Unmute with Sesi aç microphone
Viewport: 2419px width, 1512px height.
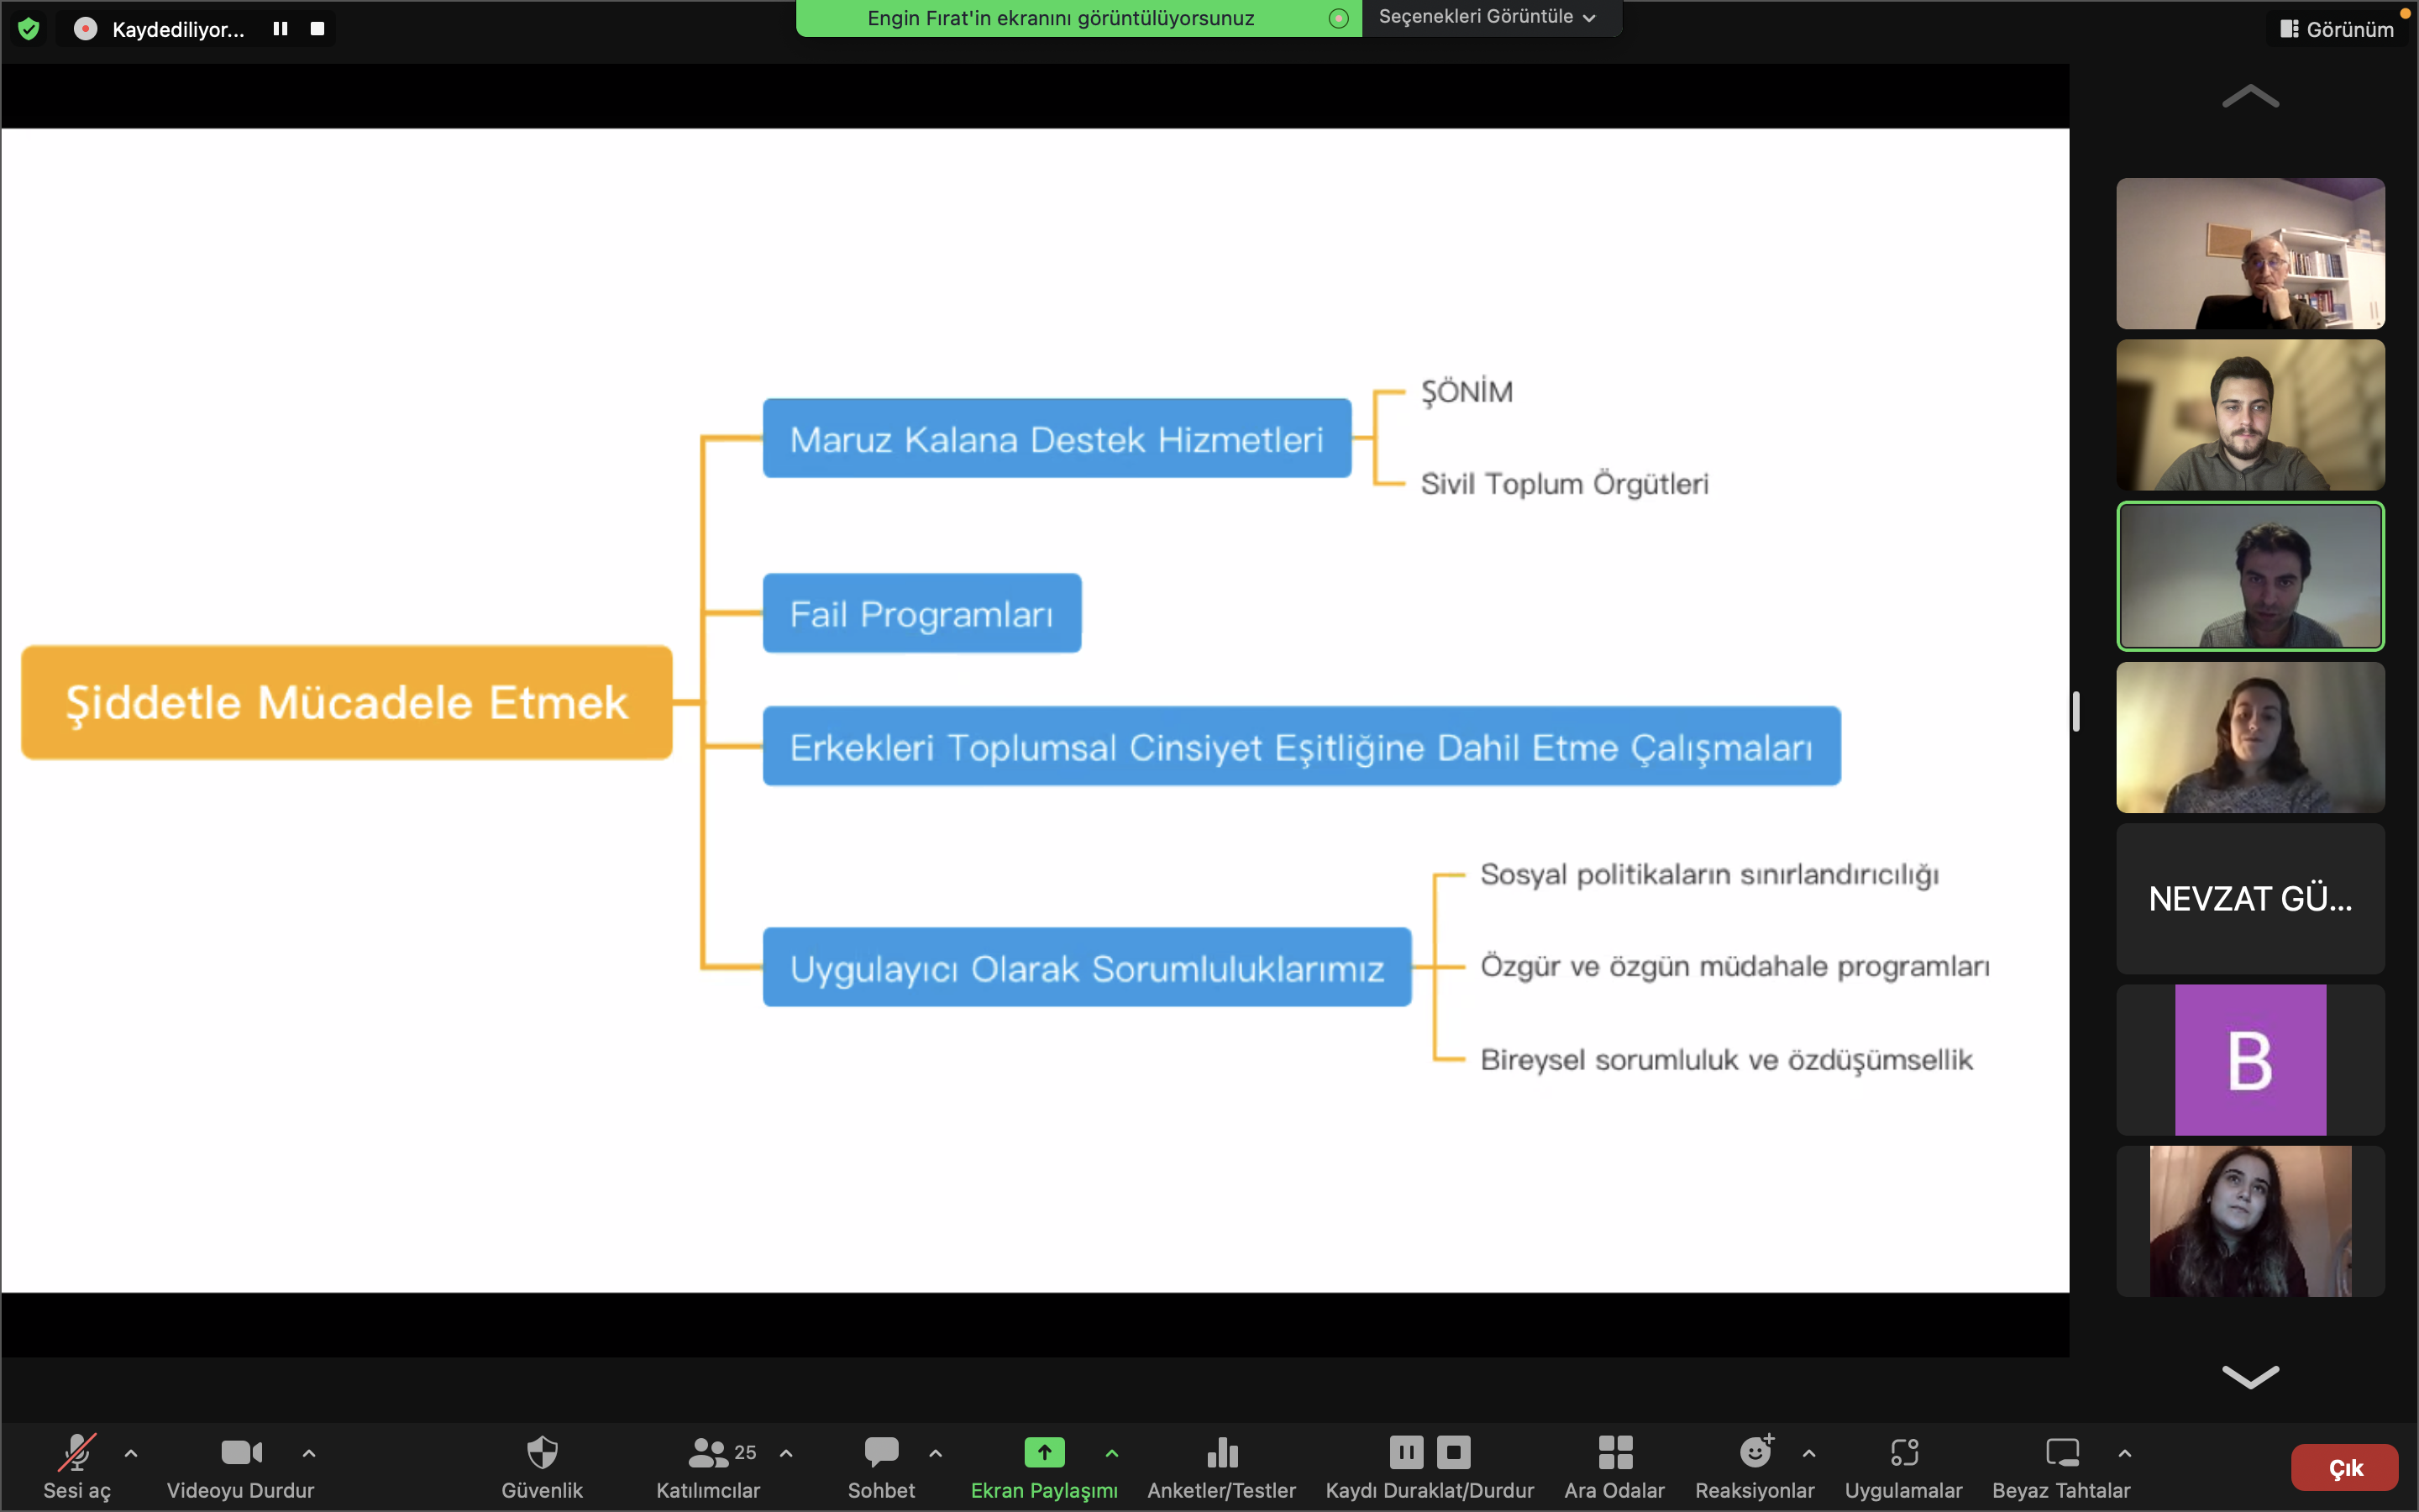tap(77, 1453)
